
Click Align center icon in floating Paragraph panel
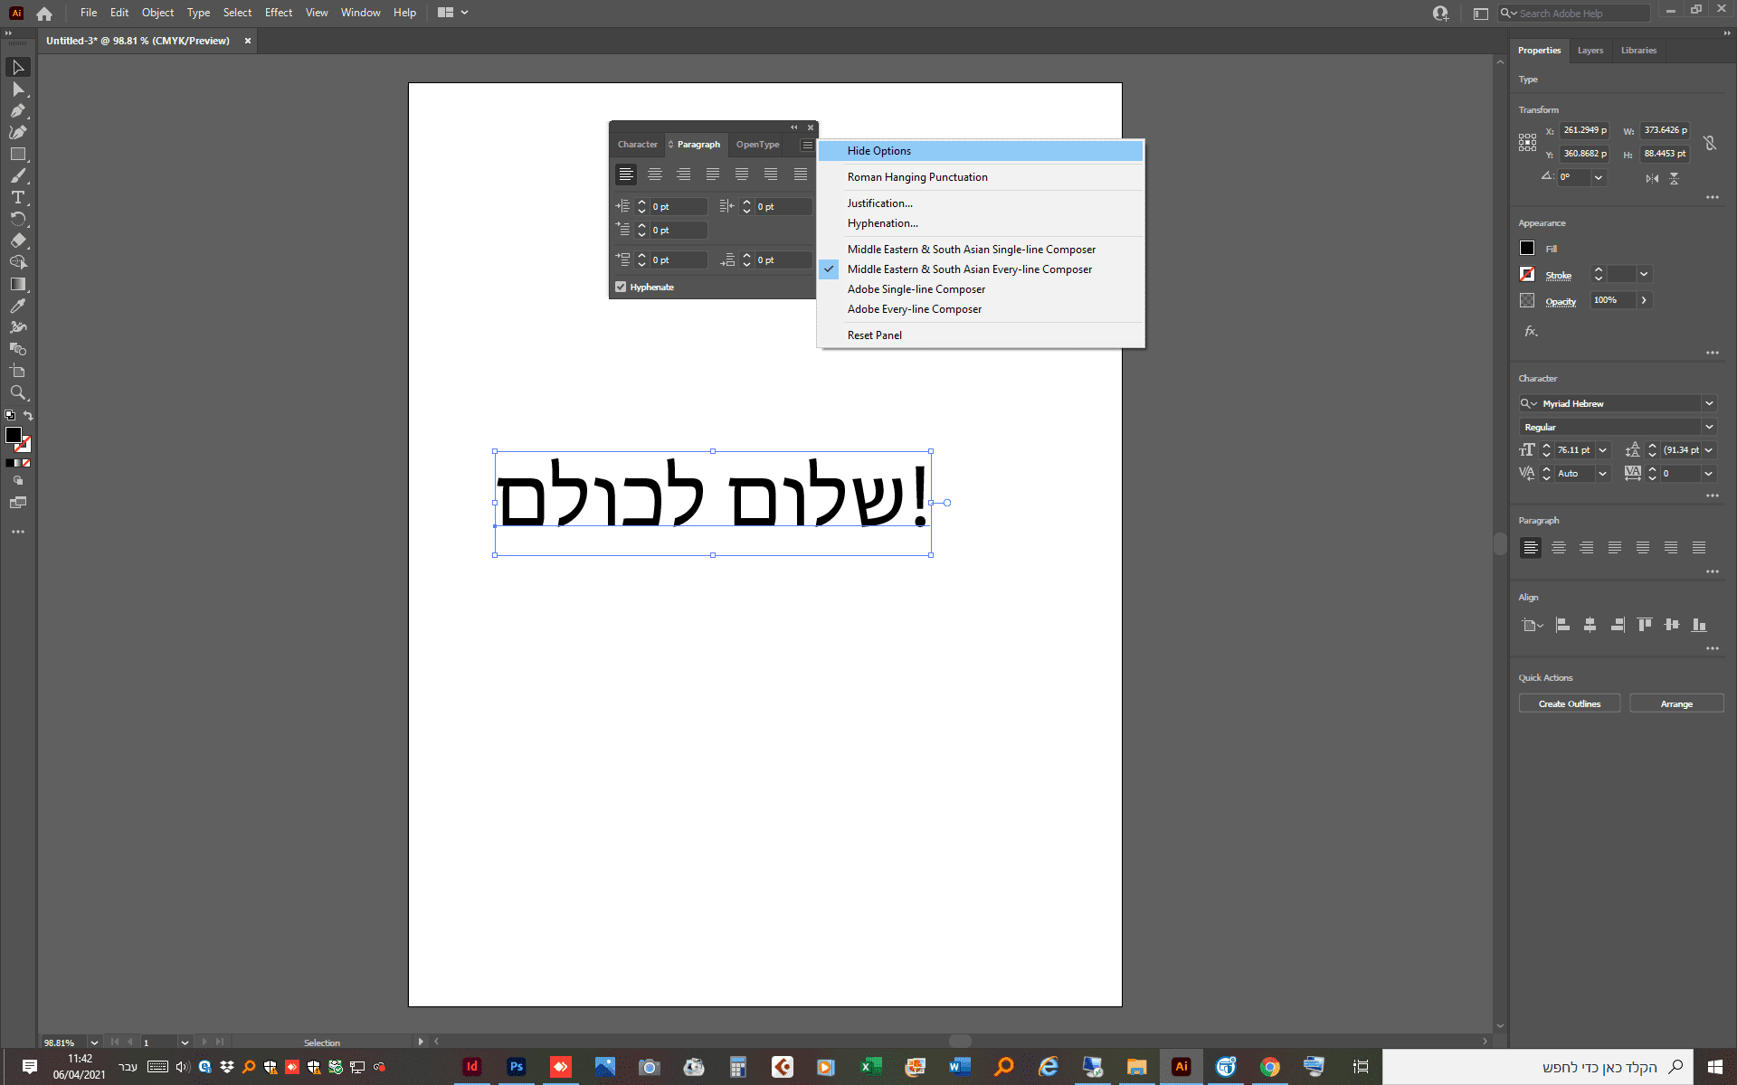click(654, 175)
